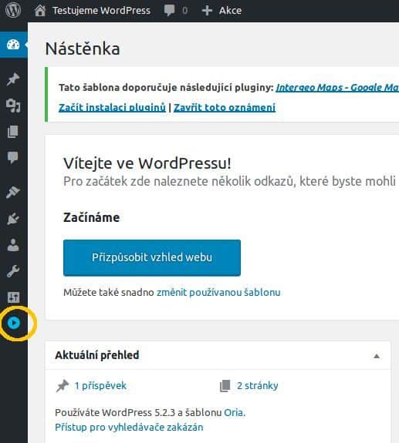Screen dimensions: 399x443
Task: Open Plugins via the plug icon
Action: pyautogui.click(x=13, y=219)
